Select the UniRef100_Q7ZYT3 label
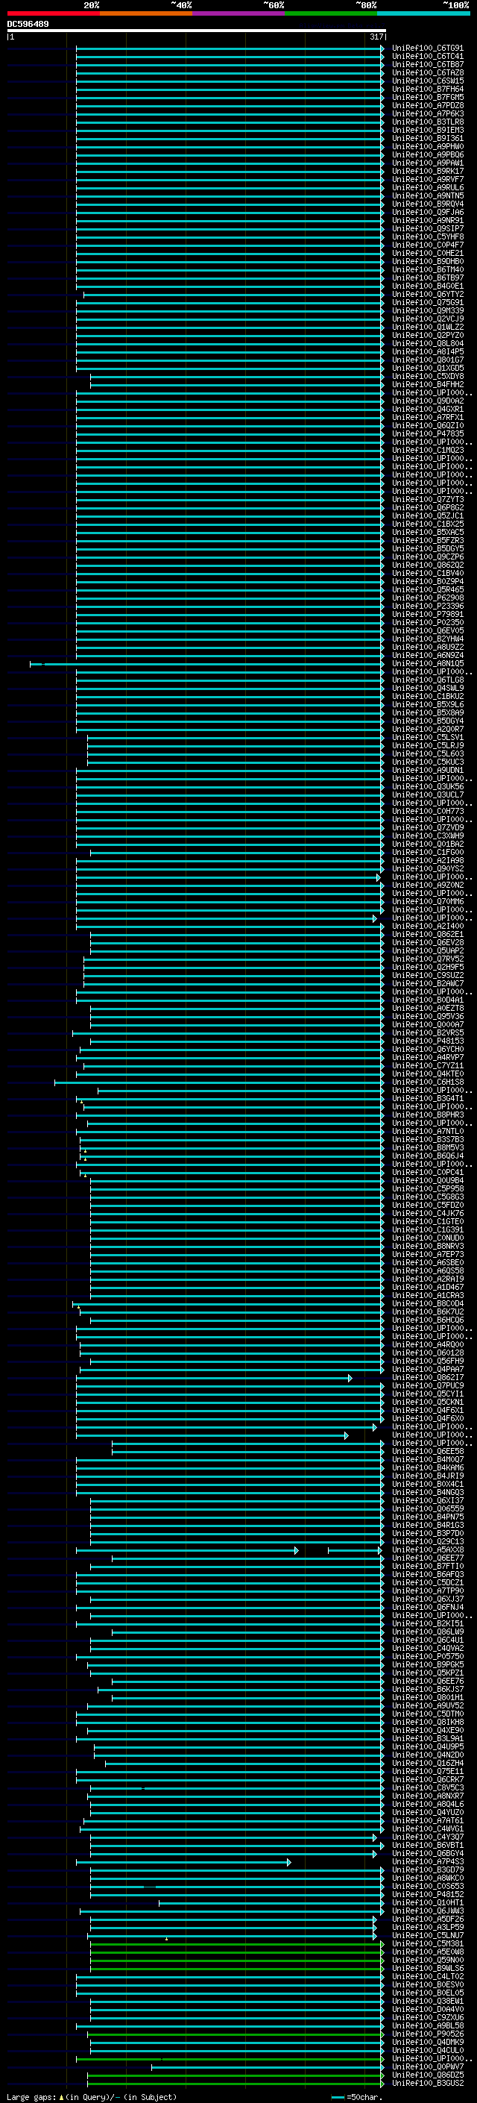477x2103 pixels. coord(427,500)
